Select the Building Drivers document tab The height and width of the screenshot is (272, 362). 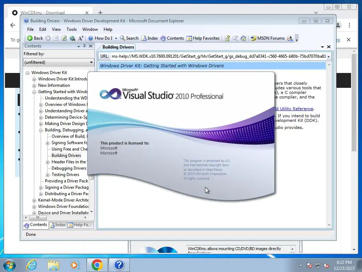pos(118,47)
